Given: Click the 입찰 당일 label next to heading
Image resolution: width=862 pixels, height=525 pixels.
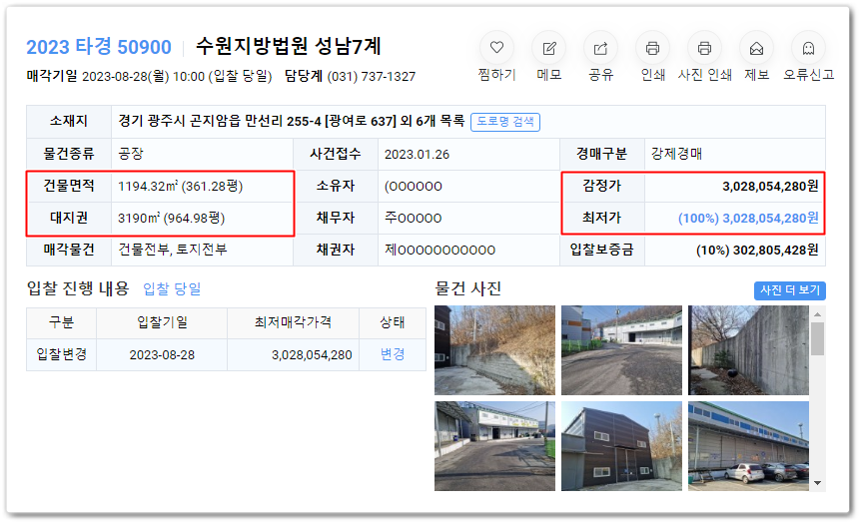Looking at the screenshot, I should pyautogui.click(x=172, y=288).
